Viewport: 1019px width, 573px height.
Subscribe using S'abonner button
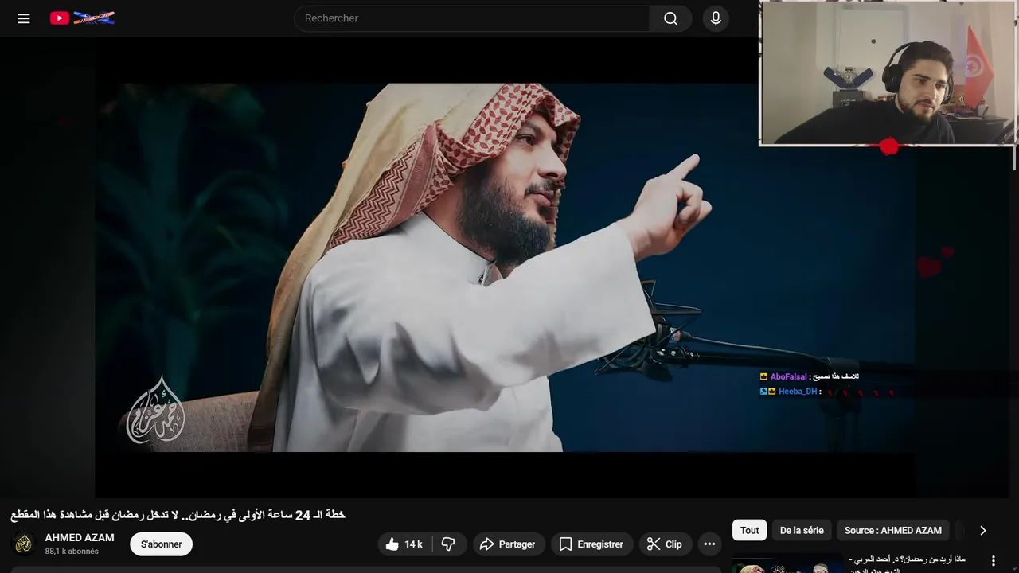click(162, 544)
